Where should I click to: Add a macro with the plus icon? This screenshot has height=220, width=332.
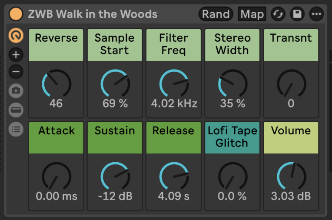[16, 55]
